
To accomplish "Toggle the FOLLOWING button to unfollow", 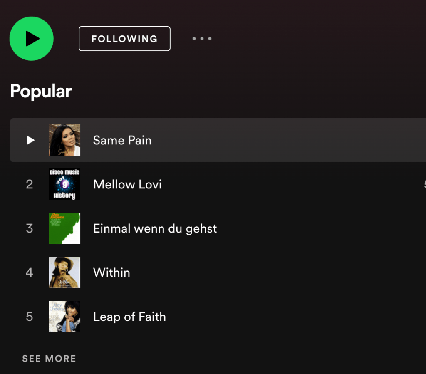I will (x=124, y=39).
